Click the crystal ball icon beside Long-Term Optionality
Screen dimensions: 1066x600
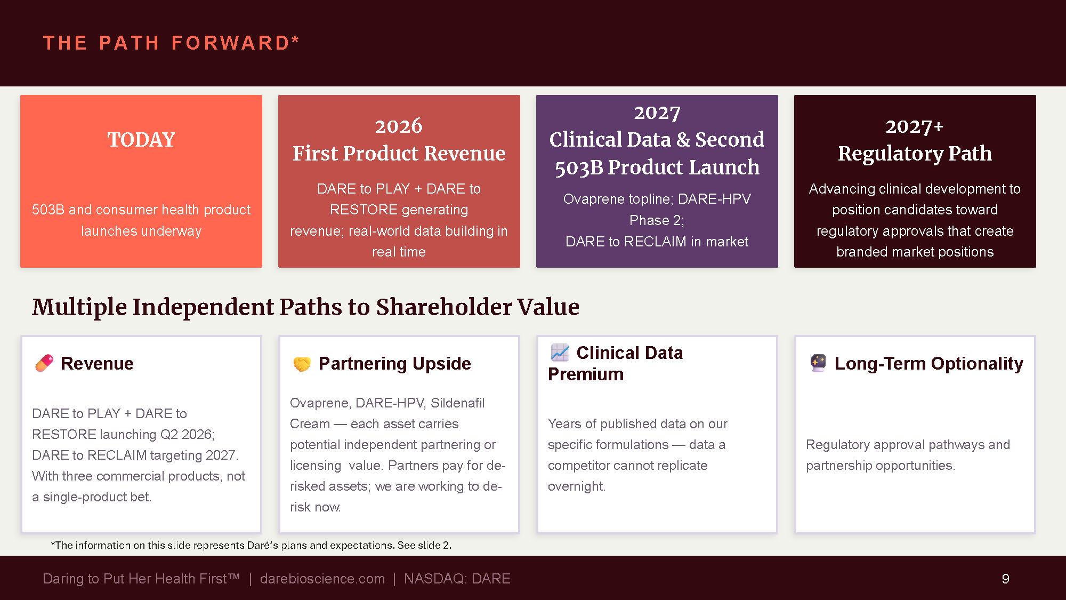(818, 363)
